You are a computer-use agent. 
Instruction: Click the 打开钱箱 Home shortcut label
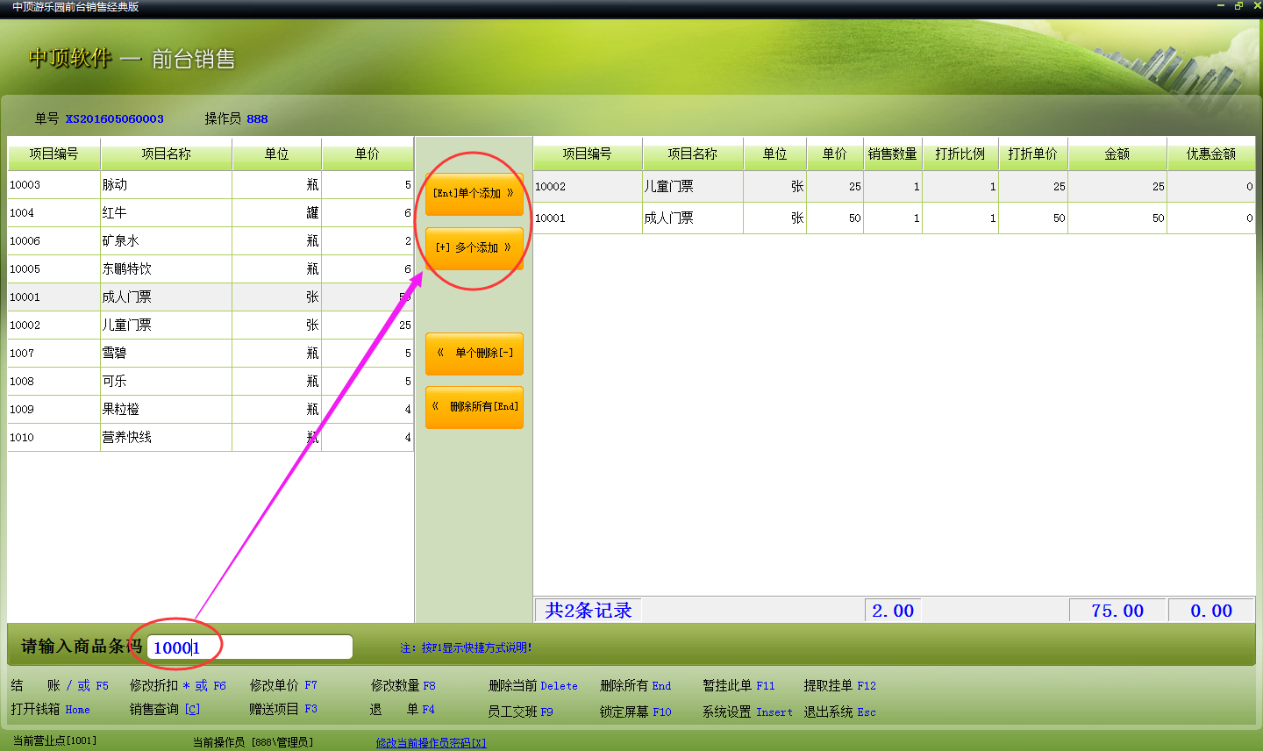pyautogui.click(x=50, y=709)
